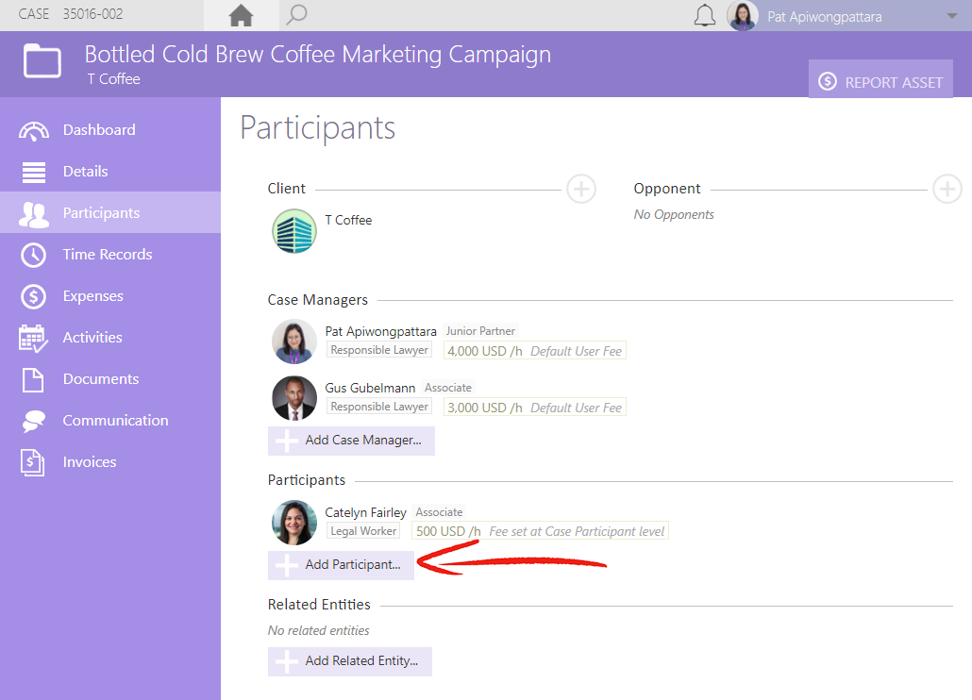
Task: Click the Report Asset button
Action: point(880,79)
